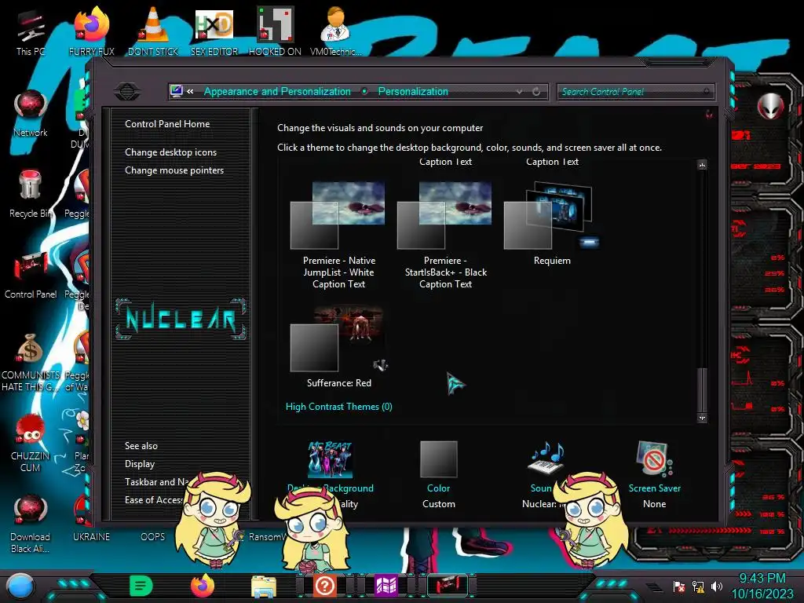Launch FURRY FUX Firefox desktop shortcut
Screen dimensions: 804x603
[x=91, y=31]
